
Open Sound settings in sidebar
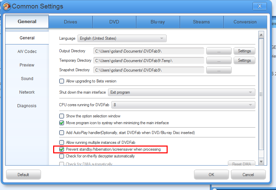27,79
